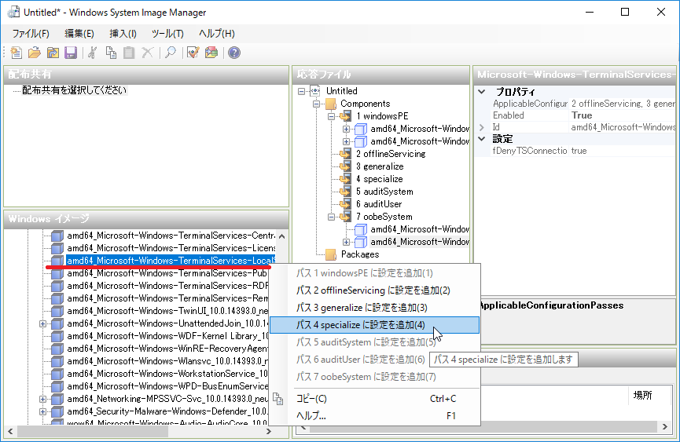
Task: Collapse the 7 oobeSystem tree node
Action: point(332,217)
